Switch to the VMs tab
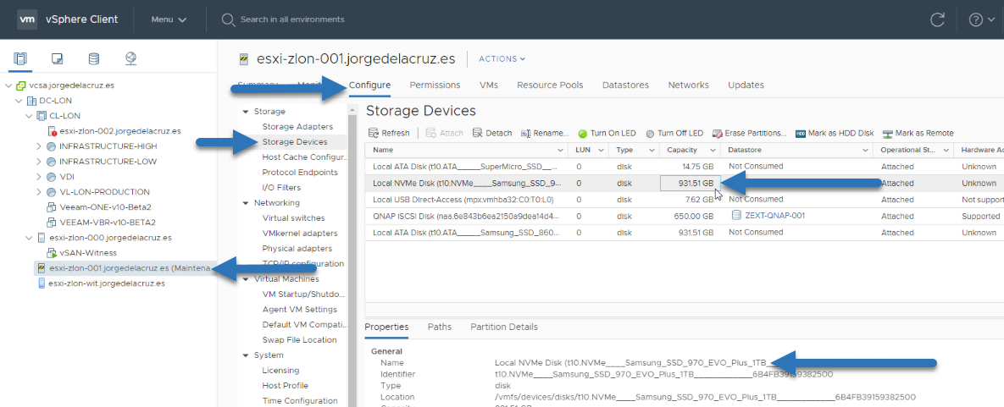This screenshot has width=1004, height=407. tap(489, 85)
